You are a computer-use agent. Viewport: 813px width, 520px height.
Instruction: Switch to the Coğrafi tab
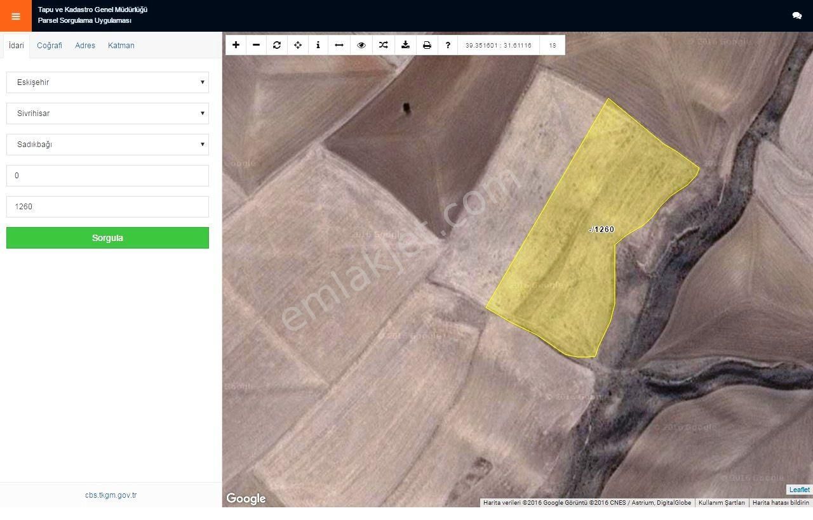coord(50,46)
